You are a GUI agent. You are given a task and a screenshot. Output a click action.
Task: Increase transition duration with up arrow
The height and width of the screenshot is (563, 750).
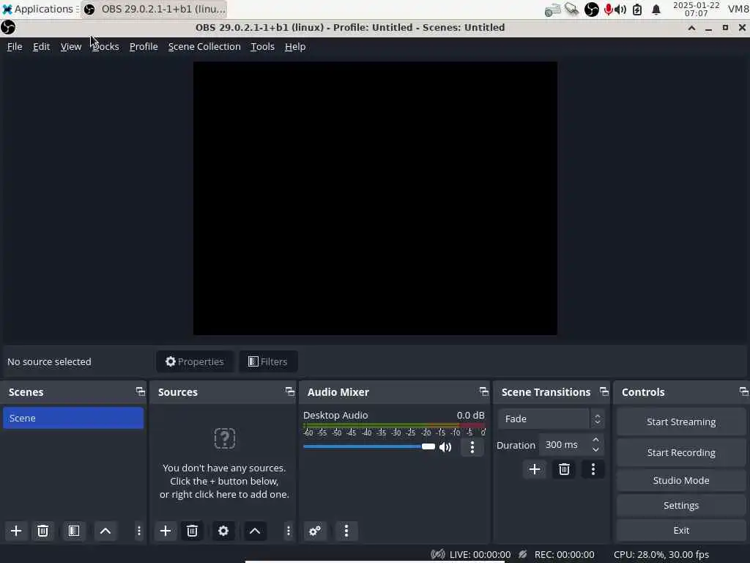click(595, 440)
